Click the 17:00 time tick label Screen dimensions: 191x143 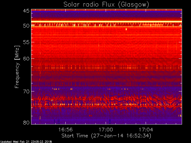[106, 130]
